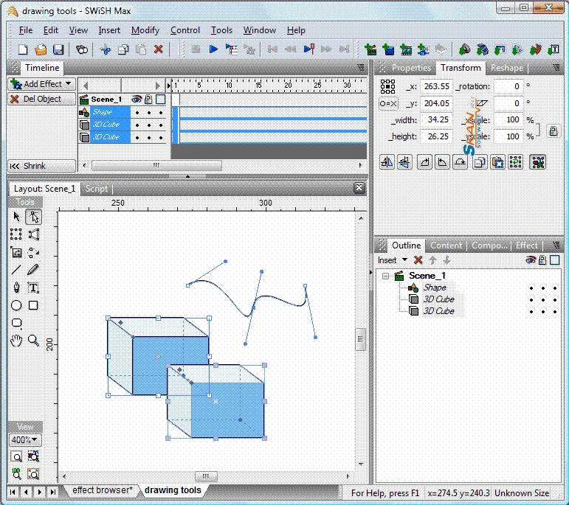Open the Add Effect dropdown
Image resolution: width=569 pixels, height=505 pixels.
tap(41, 84)
